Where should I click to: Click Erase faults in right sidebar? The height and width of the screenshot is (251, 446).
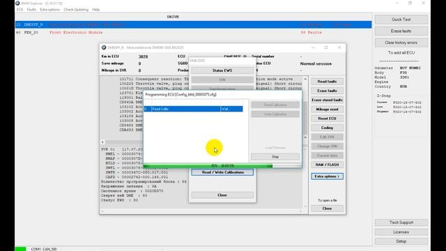pos(401,31)
